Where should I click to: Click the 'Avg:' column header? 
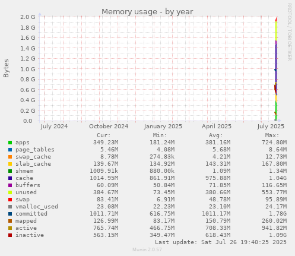tap(216, 135)
